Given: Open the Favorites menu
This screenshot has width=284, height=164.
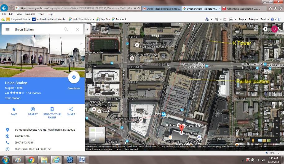Looking at the screenshot, I should tap(30, 14).
